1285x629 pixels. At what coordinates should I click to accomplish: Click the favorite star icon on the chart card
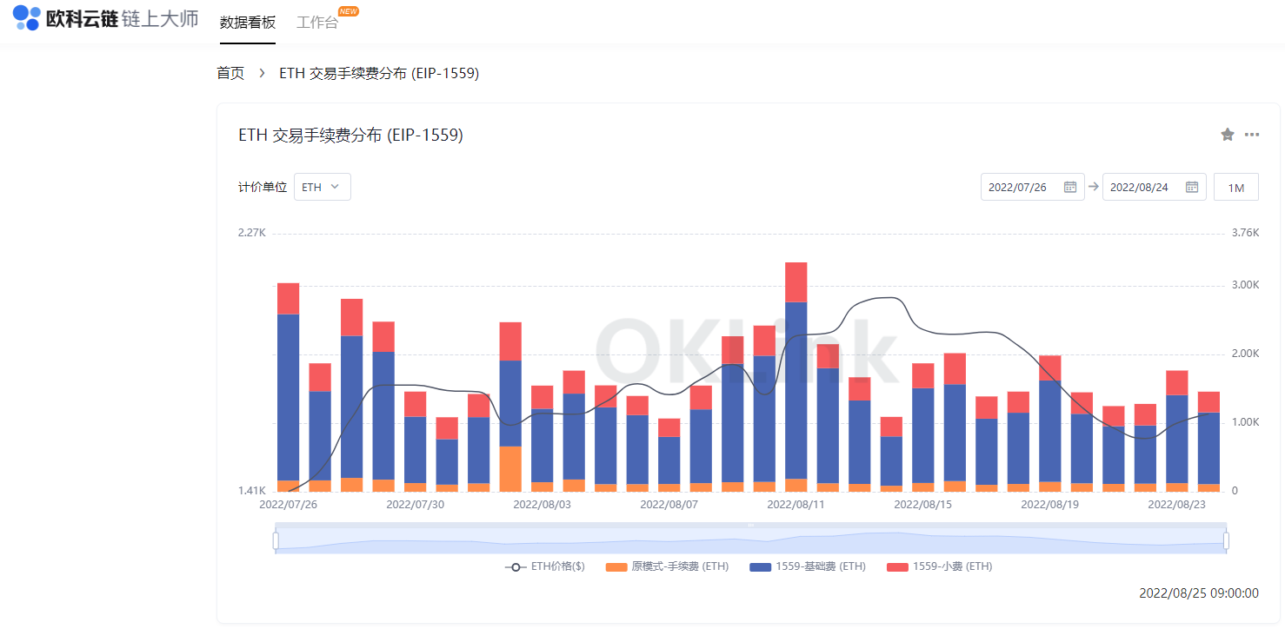[1227, 135]
